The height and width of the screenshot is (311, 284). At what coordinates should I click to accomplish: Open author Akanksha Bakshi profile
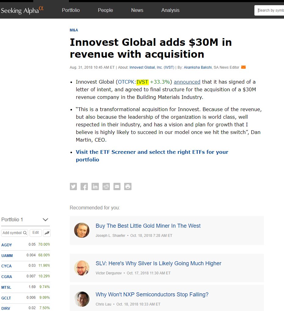click(x=198, y=67)
